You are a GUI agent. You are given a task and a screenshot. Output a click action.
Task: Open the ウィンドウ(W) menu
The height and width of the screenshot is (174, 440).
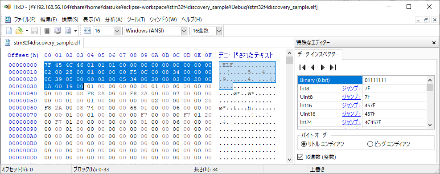coord(163,20)
